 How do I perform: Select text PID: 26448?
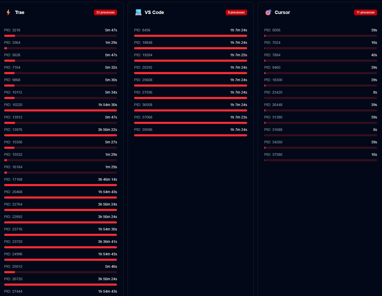coord(273,105)
